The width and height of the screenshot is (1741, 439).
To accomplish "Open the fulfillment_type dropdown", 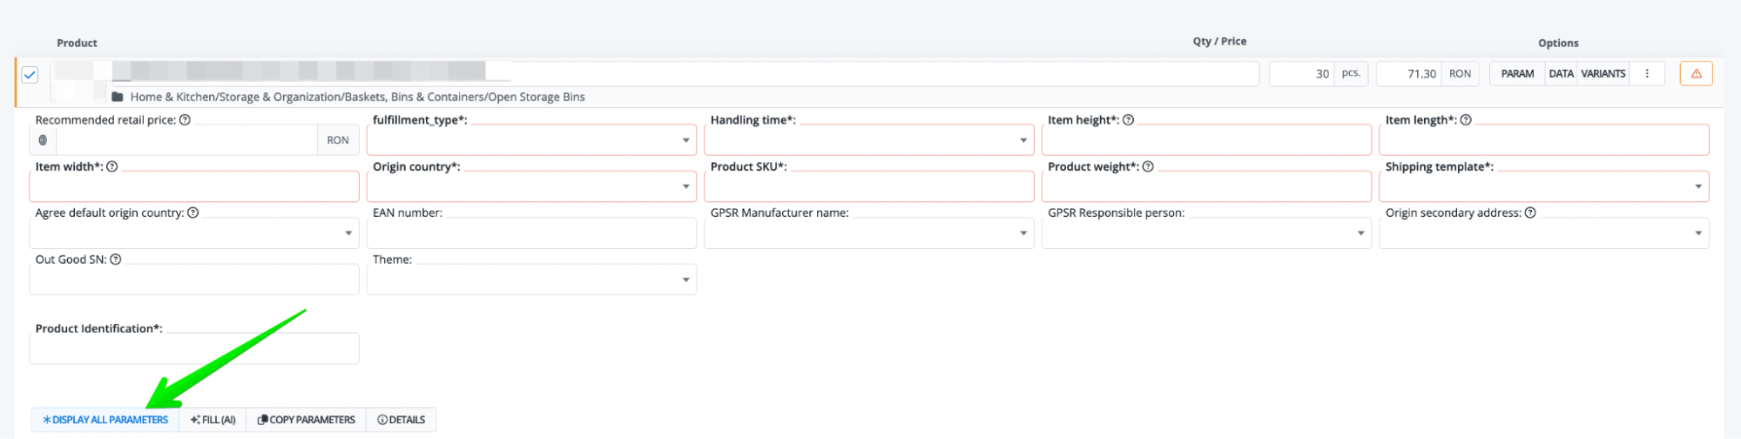I will [531, 140].
